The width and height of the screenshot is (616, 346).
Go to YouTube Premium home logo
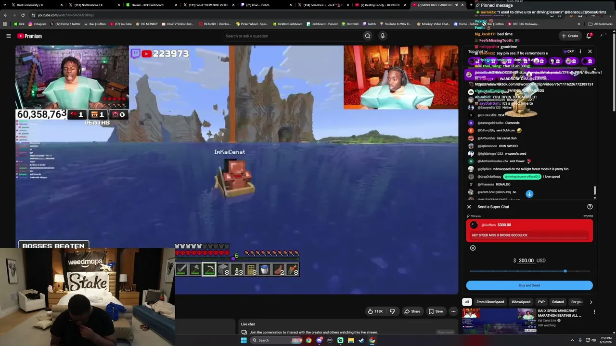29,36
